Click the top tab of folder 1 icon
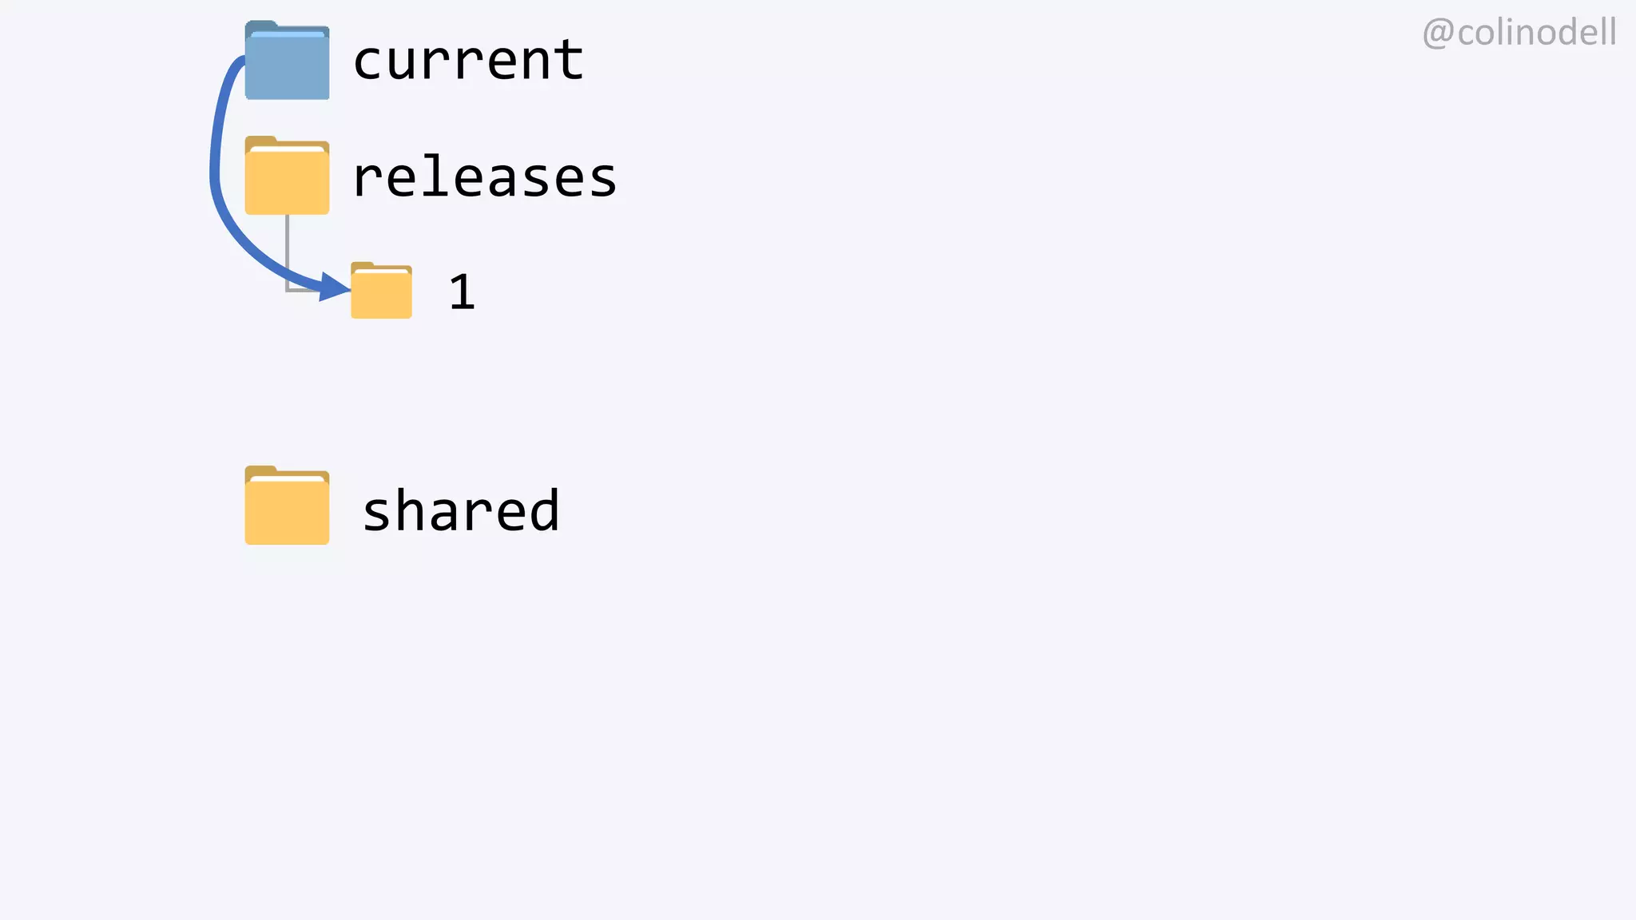 (362, 266)
